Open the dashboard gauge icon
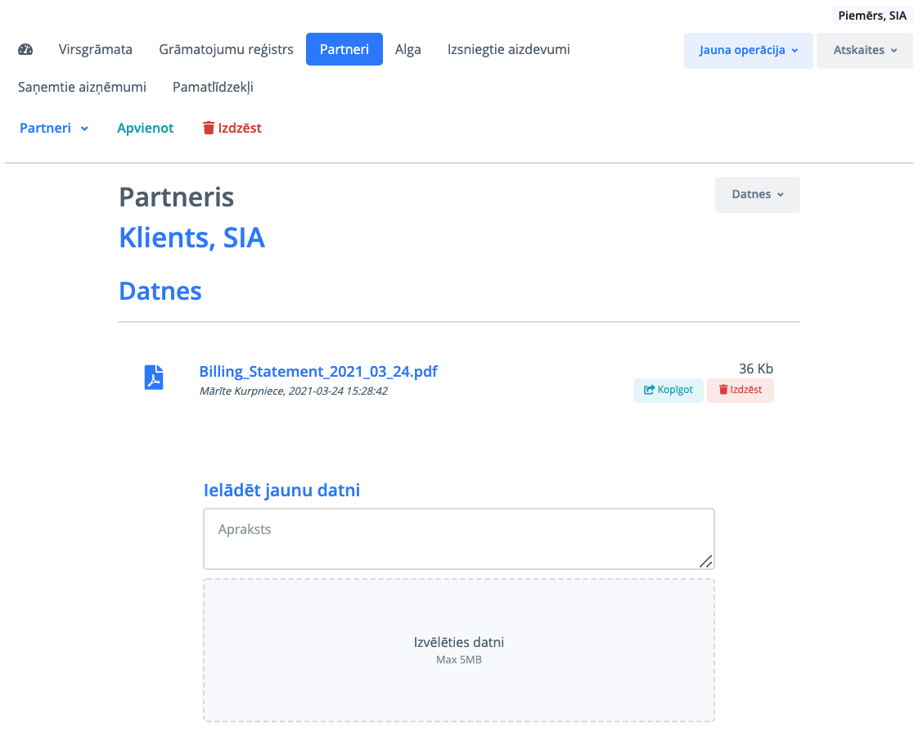 pyautogui.click(x=25, y=49)
